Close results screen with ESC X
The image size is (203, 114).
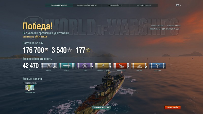click(x=178, y=5)
